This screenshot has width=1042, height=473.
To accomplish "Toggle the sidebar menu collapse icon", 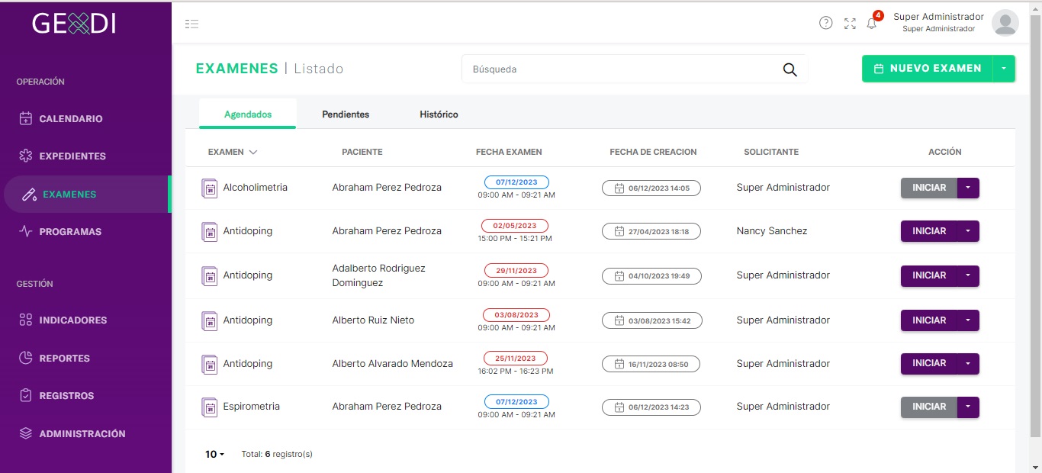I will click(191, 24).
